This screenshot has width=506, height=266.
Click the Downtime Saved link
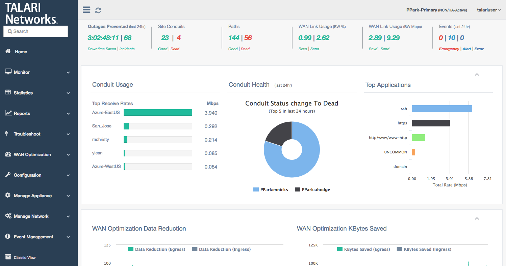(x=103, y=49)
